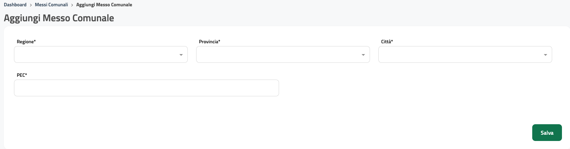This screenshot has width=570, height=149.
Task: Click the required asterisk beside Regione
Action: click(x=35, y=42)
